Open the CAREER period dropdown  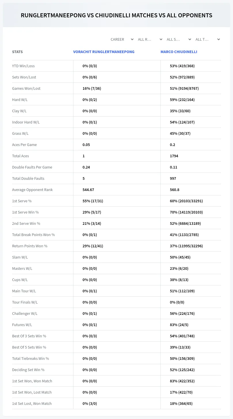coord(122,39)
